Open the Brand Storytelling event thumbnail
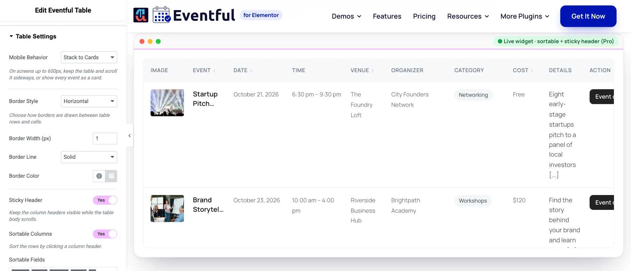Screen dimensions: 631x271 (x=167, y=209)
